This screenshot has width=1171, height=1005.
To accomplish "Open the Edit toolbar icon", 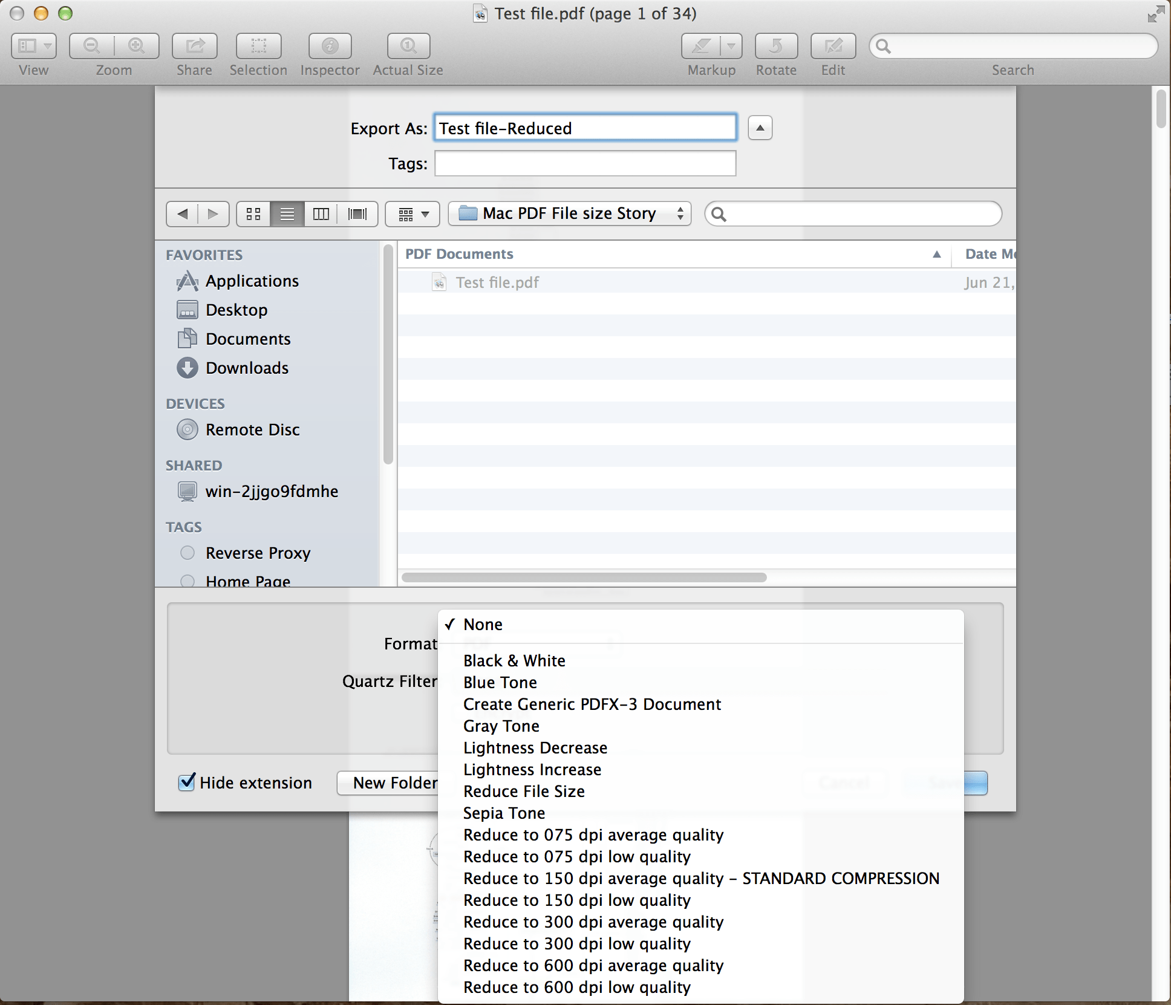I will (832, 46).
